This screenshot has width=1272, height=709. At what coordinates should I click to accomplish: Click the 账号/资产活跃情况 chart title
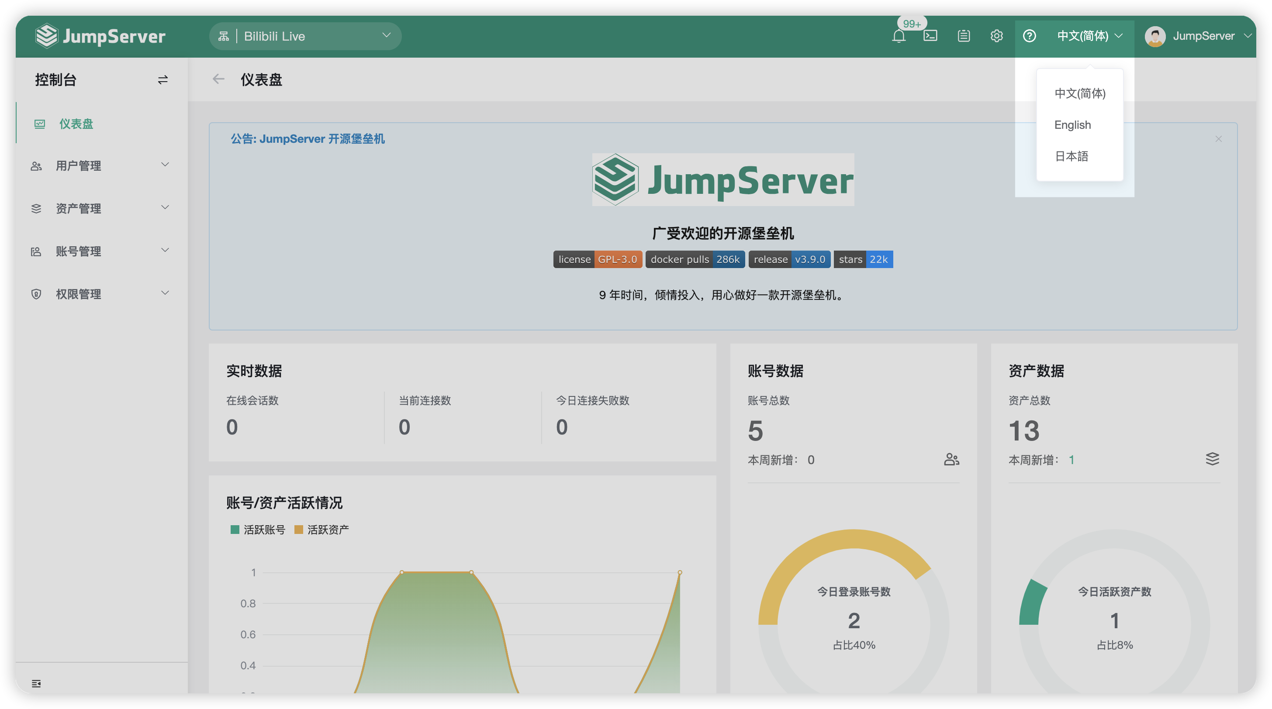pyautogui.click(x=284, y=503)
